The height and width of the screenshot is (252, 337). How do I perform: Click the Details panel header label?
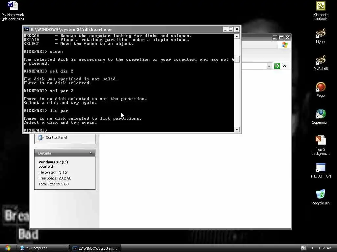(x=45, y=153)
